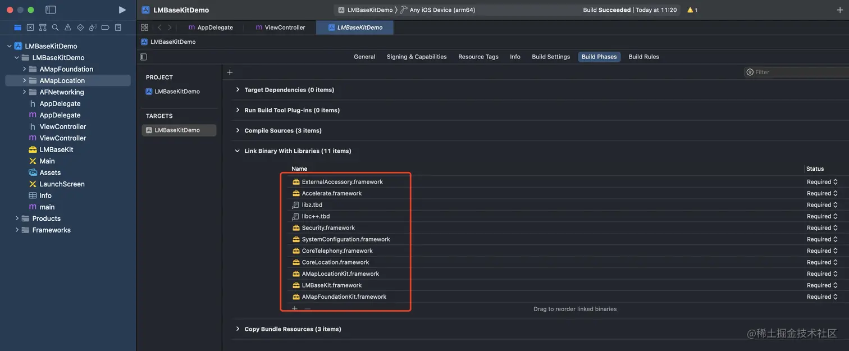Screen dimensions: 849x351
Task: Hide the project and targets list
Action: pos(143,57)
